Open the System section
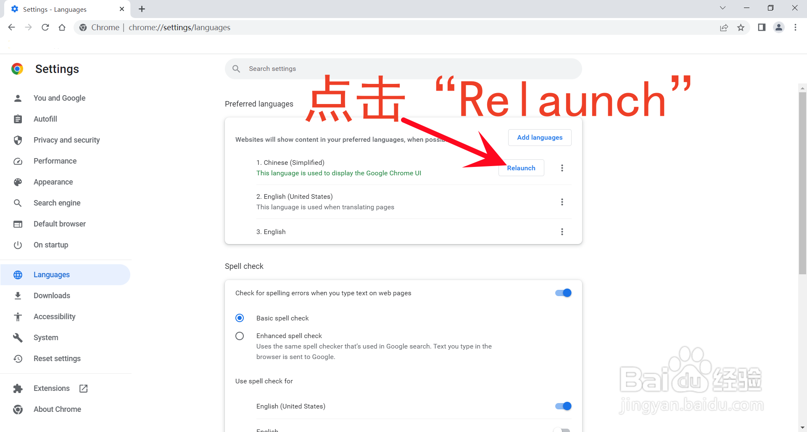Viewport: 807px width, 432px height. point(65,338)
